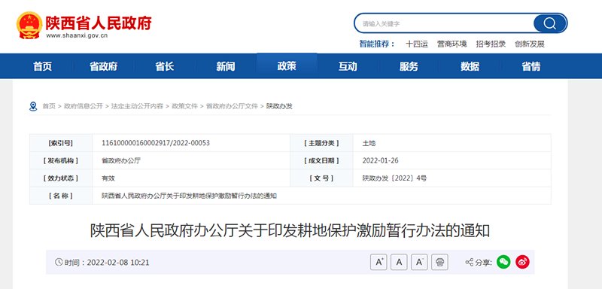Viewport: 602px width, 289px height.
Task: Click the 主题分类 table label
Action: click(x=322, y=143)
